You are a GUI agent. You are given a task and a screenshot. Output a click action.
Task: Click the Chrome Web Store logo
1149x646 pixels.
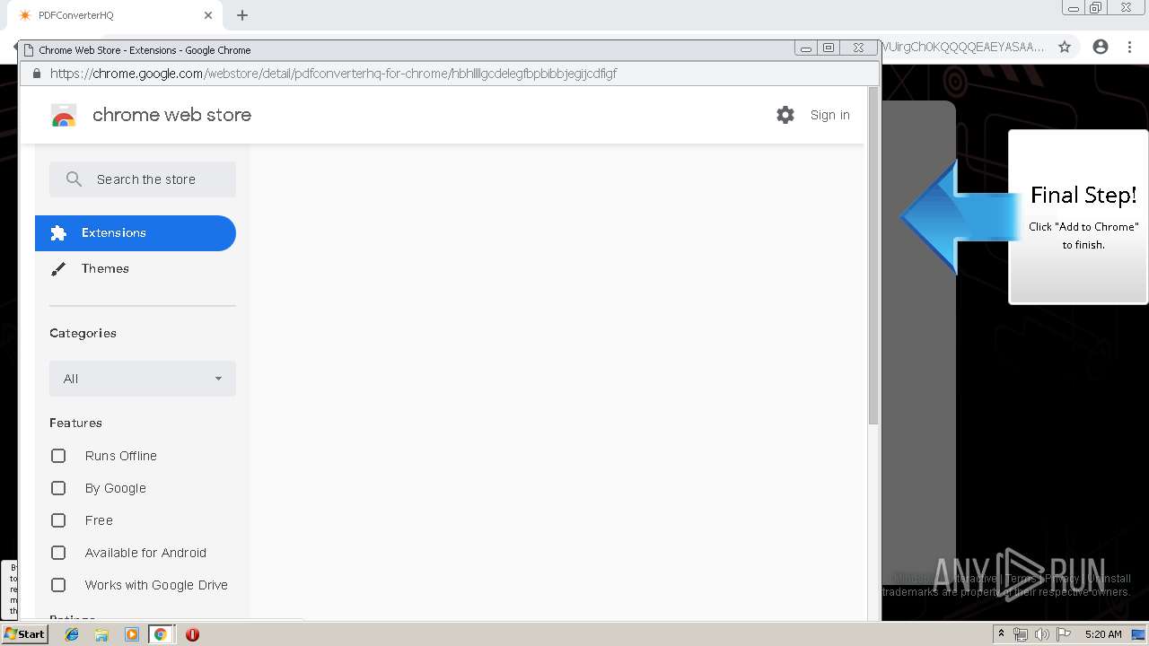tap(64, 115)
